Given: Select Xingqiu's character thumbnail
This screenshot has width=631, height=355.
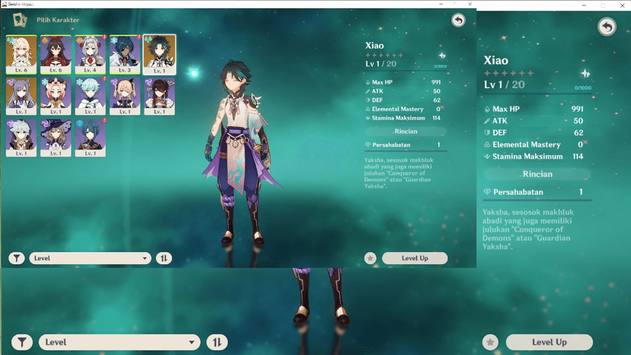Looking at the screenshot, I should click(90, 138).
